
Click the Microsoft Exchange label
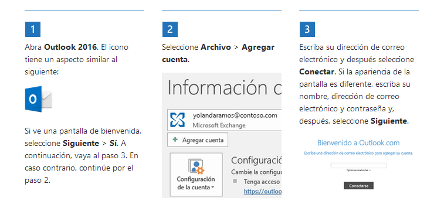pyautogui.click(x=219, y=125)
